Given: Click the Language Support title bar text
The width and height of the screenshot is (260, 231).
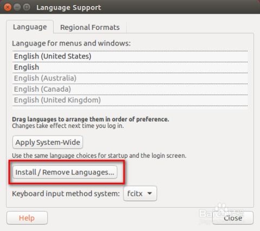Looking at the screenshot, I should tap(69, 8).
